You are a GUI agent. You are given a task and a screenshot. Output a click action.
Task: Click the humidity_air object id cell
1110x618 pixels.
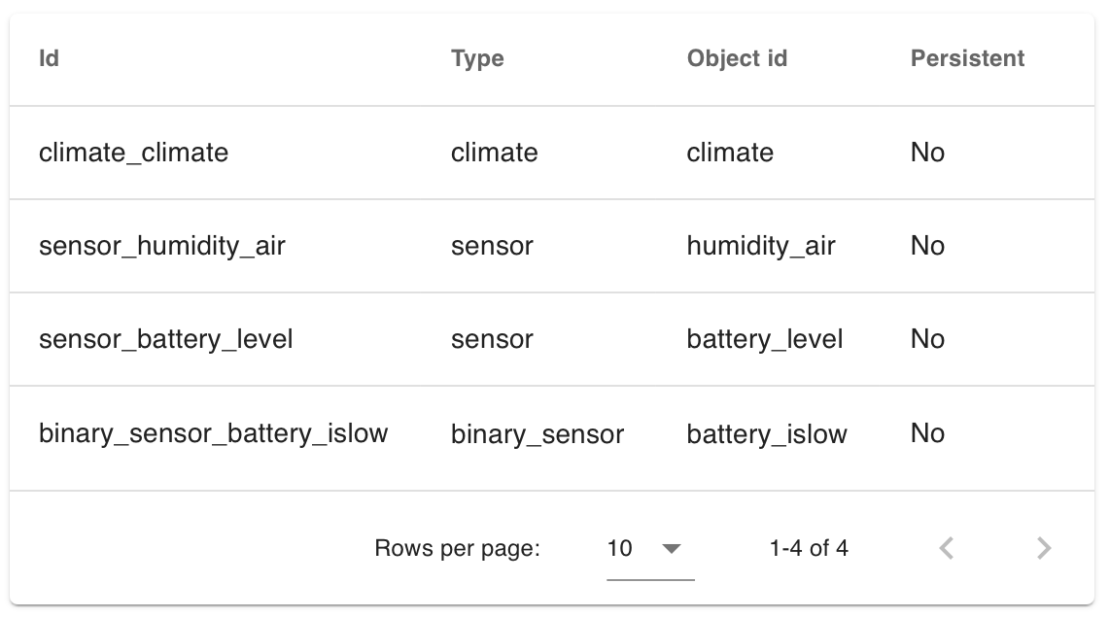coord(761,247)
